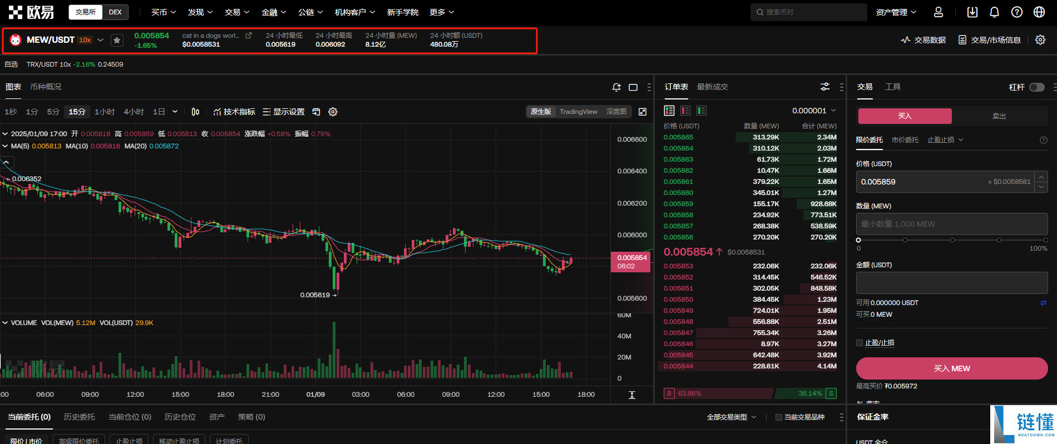Toggle the 杠杆 leverage switch
The height and width of the screenshot is (444, 1057).
click(1037, 87)
